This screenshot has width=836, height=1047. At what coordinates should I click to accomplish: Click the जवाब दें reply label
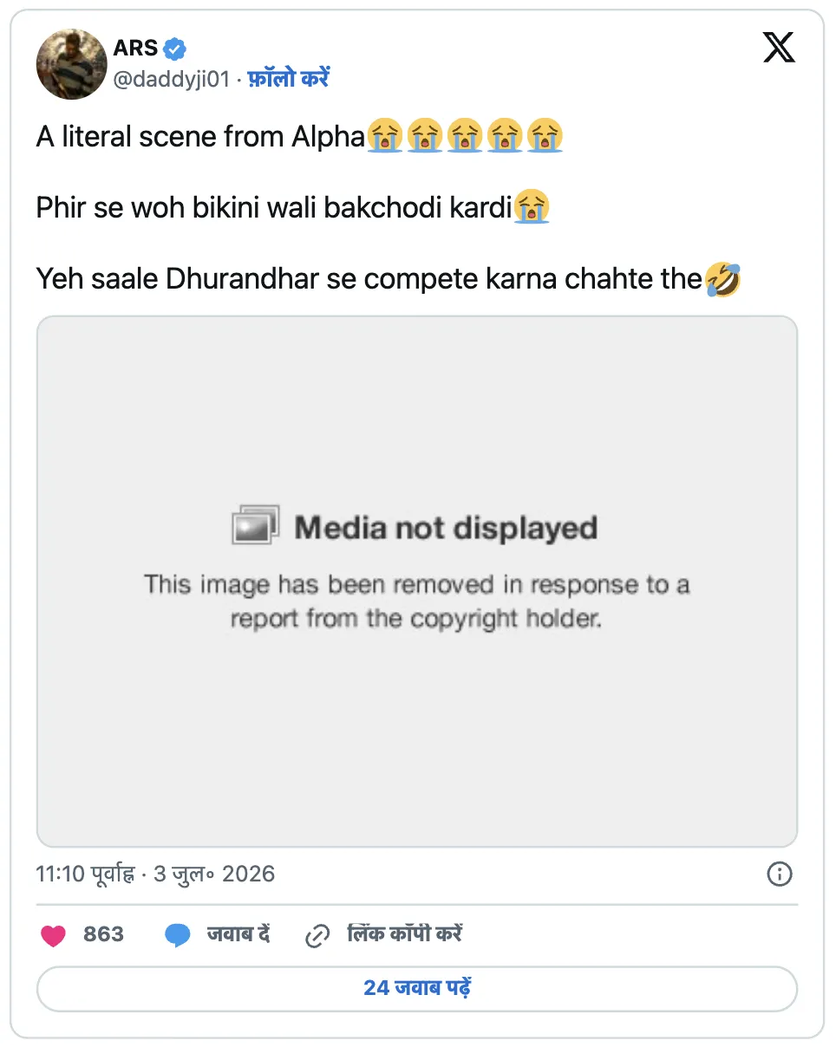238,934
